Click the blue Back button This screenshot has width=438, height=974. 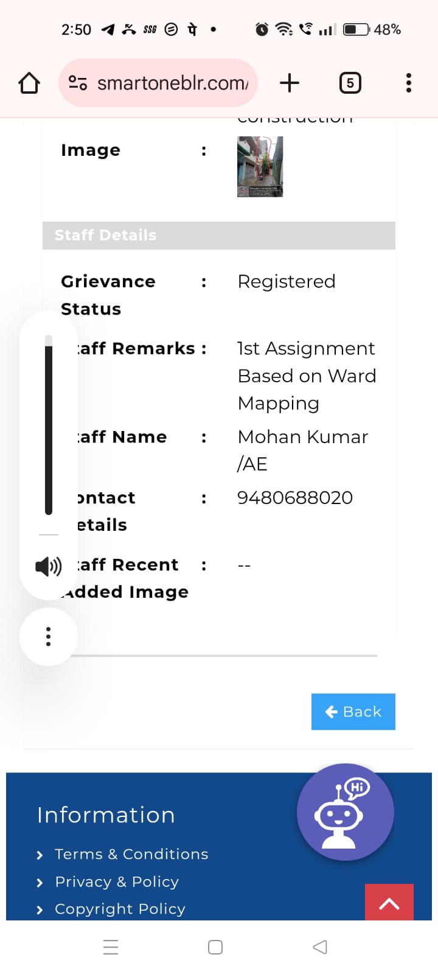coord(353,712)
